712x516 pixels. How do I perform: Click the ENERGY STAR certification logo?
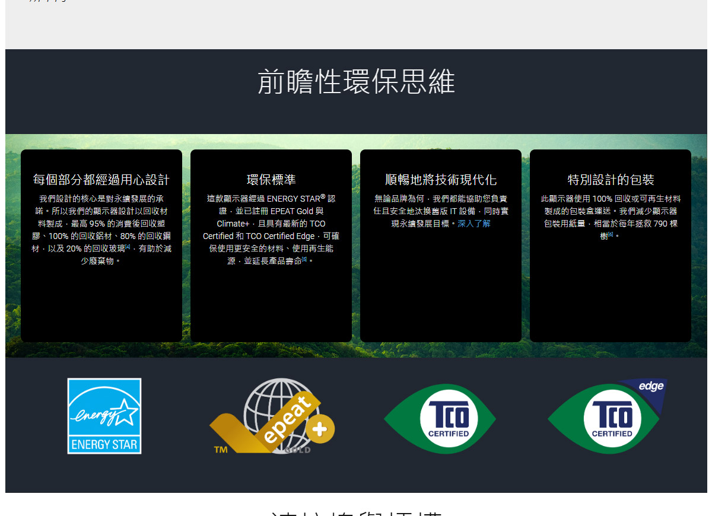point(104,416)
